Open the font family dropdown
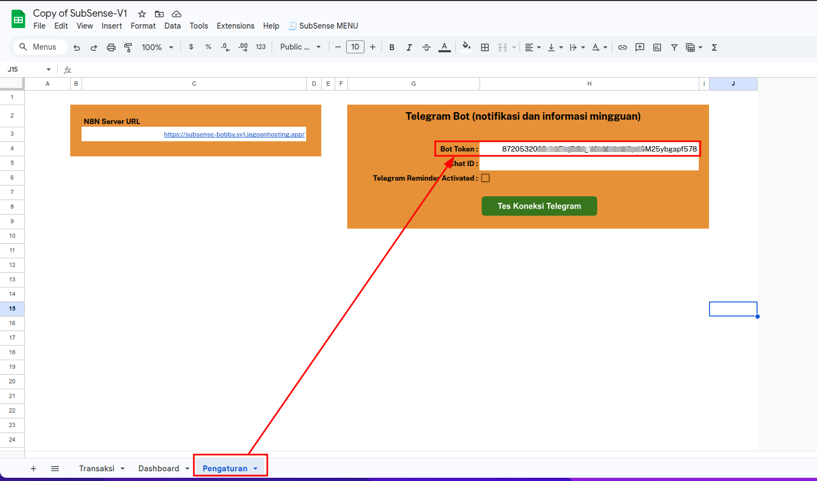Screen dimensions: 817x481 [300, 47]
